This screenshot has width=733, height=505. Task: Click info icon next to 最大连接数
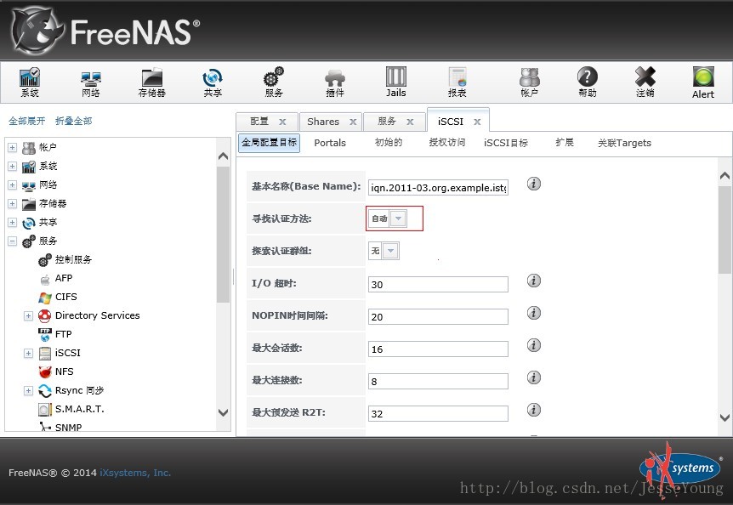(x=534, y=377)
